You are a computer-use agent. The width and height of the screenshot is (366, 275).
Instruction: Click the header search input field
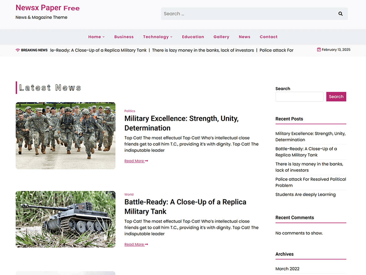point(244,13)
